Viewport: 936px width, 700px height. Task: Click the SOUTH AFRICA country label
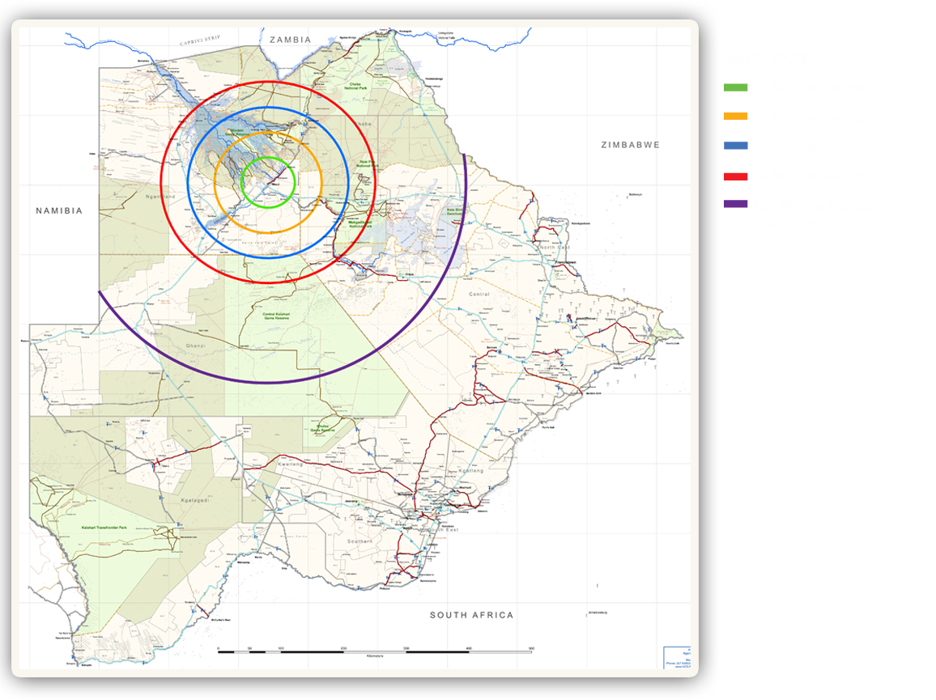click(471, 615)
